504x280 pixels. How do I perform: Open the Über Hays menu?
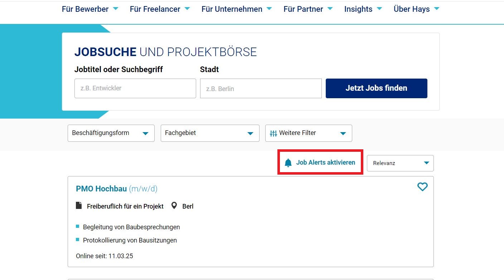[416, 9]
